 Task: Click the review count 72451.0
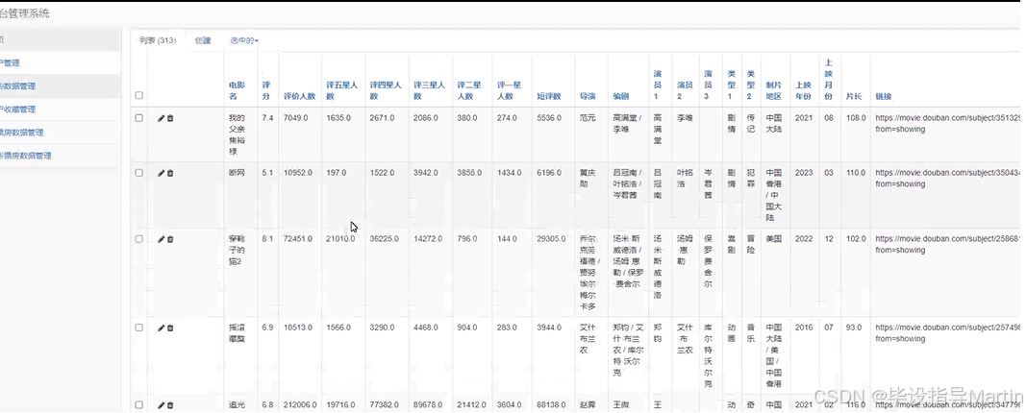[x=298, y=239]
